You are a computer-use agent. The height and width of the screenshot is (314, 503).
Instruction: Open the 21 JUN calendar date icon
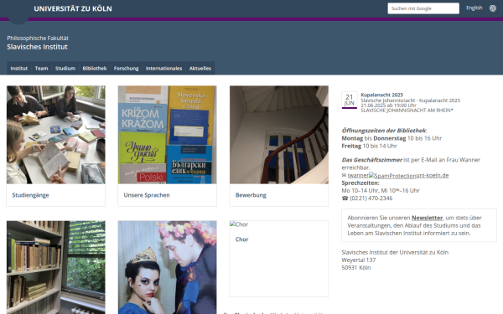pos(350,100)
